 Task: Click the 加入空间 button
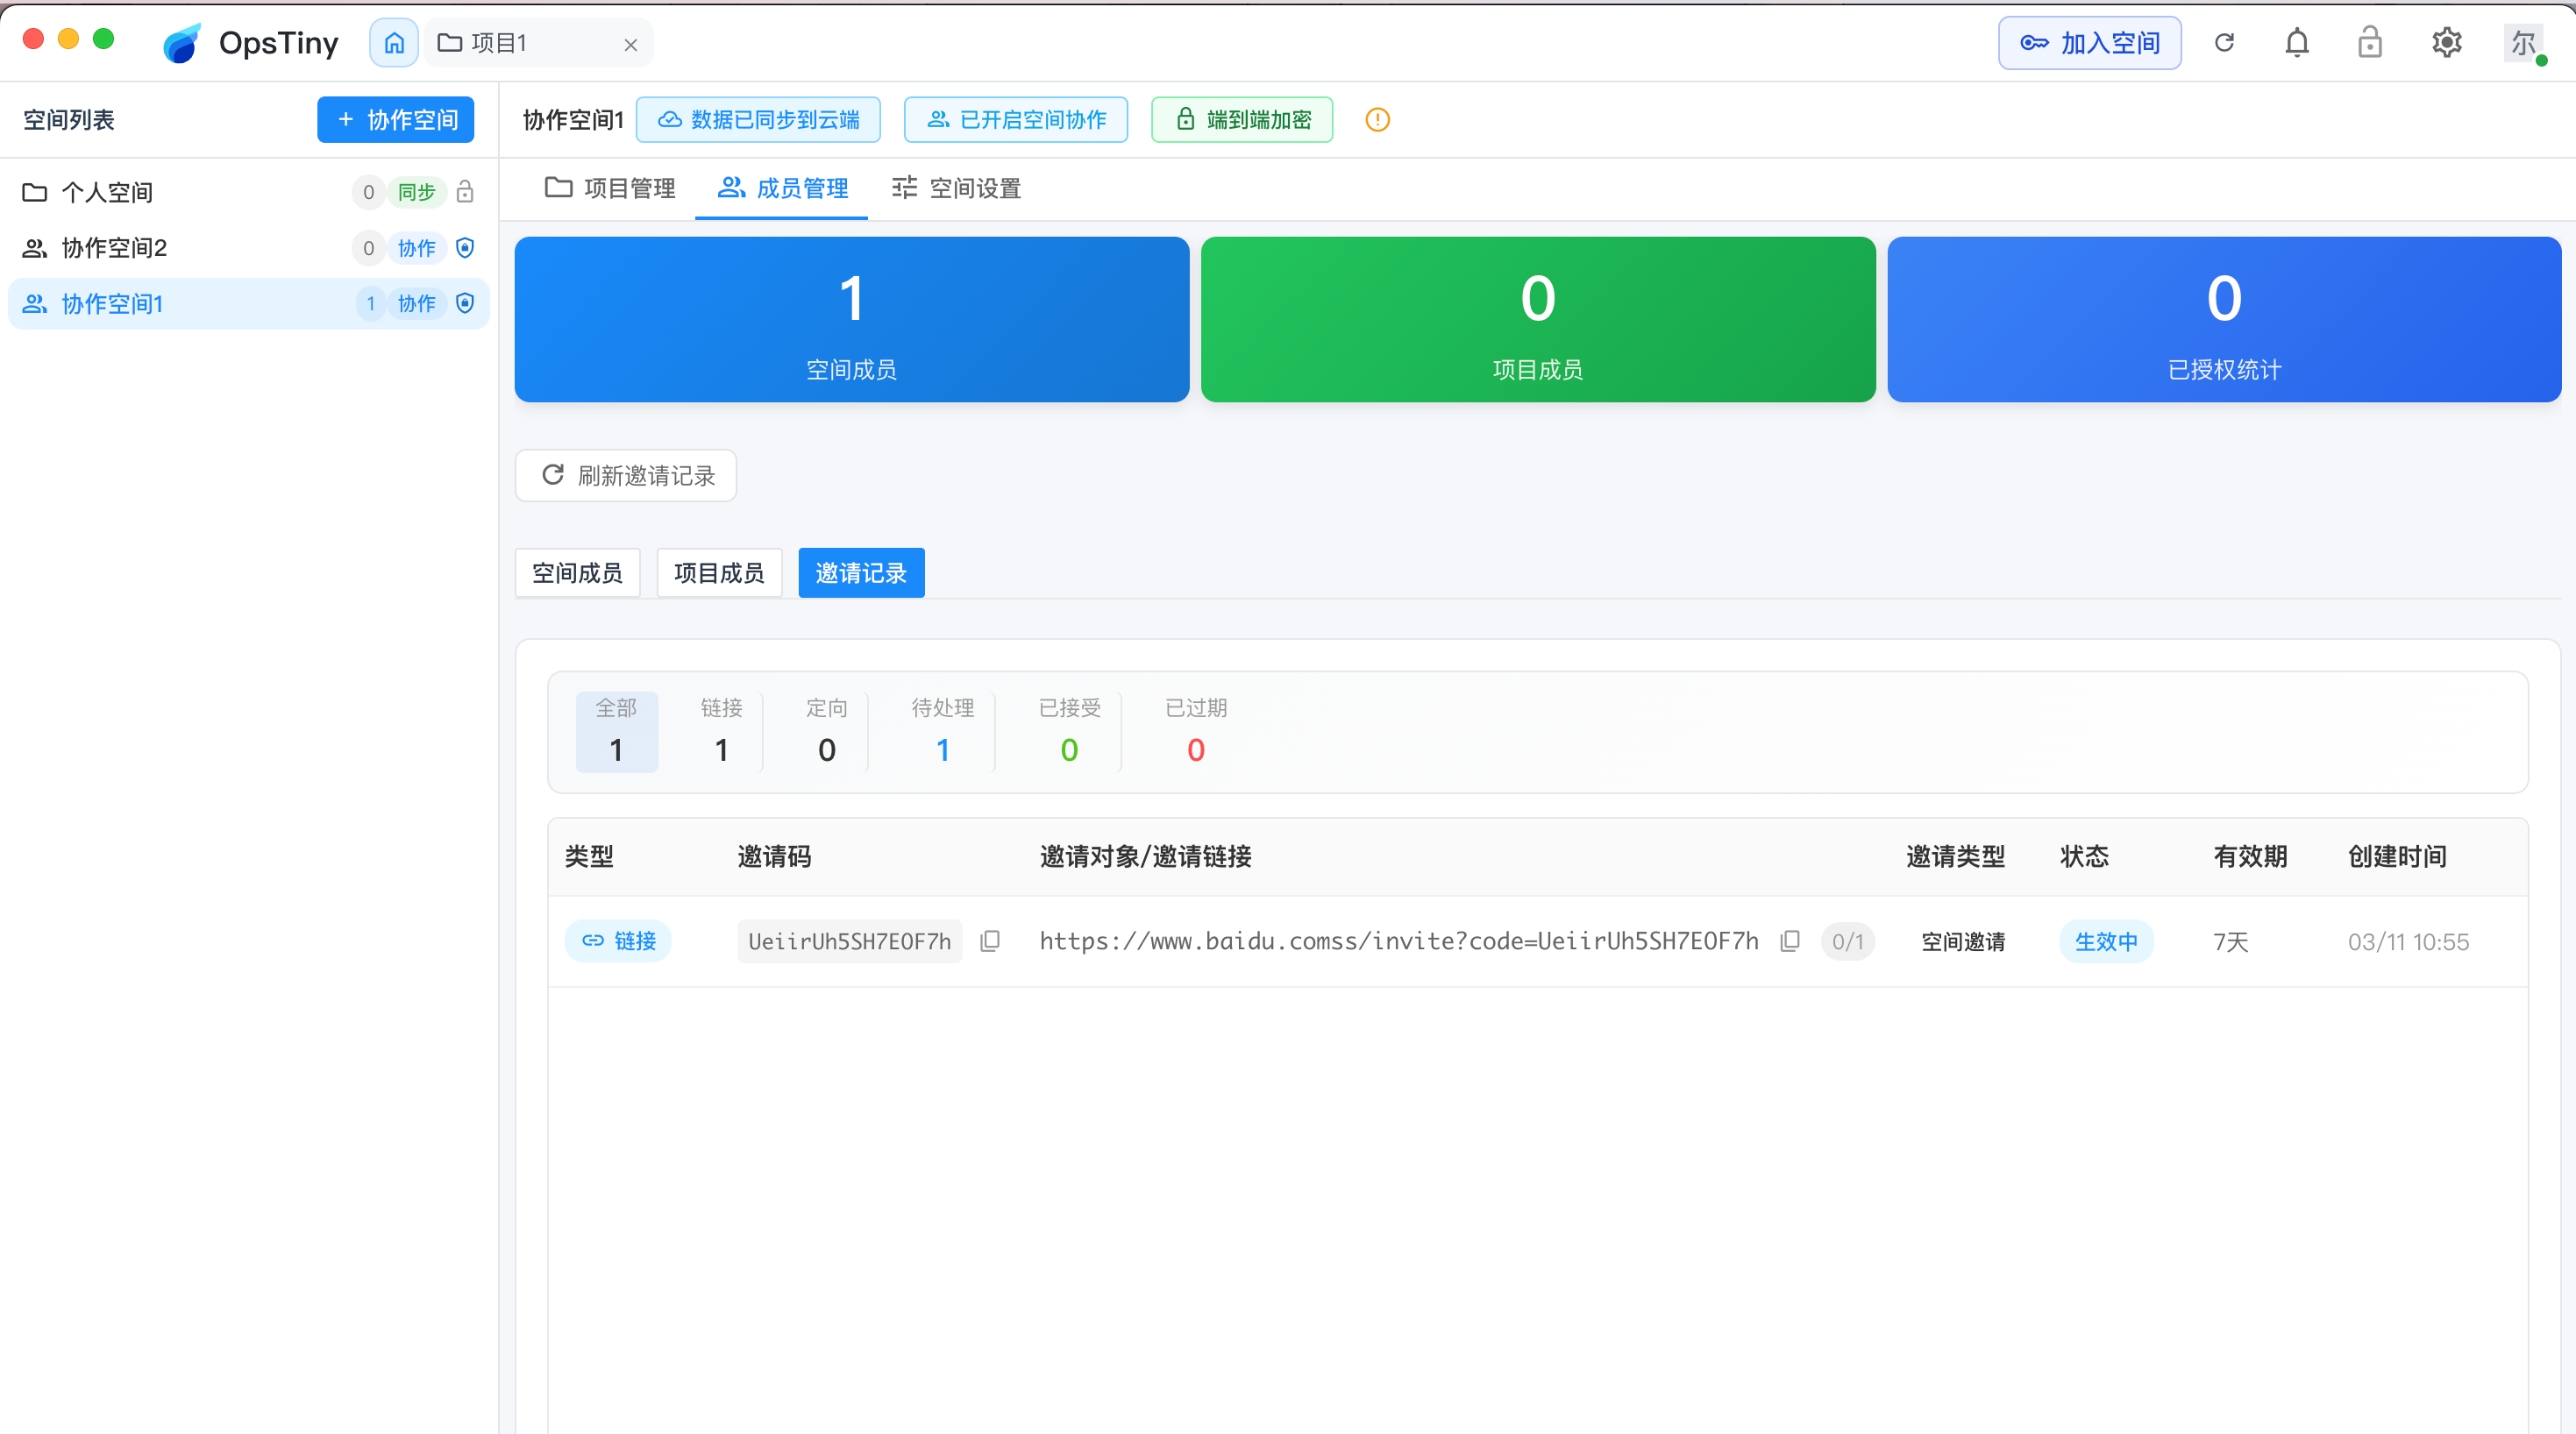coord(2089,43)
